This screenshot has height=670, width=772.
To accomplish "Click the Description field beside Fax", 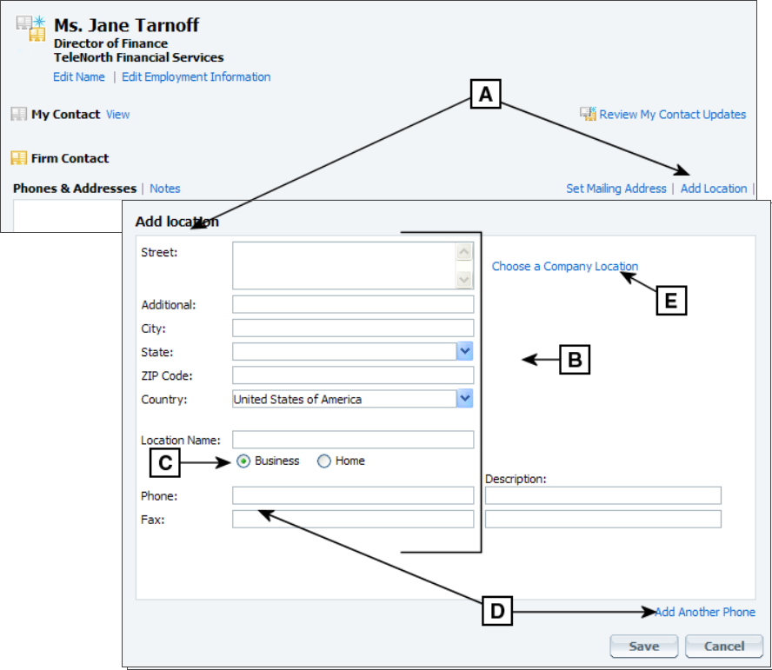I will pos(603,519).
